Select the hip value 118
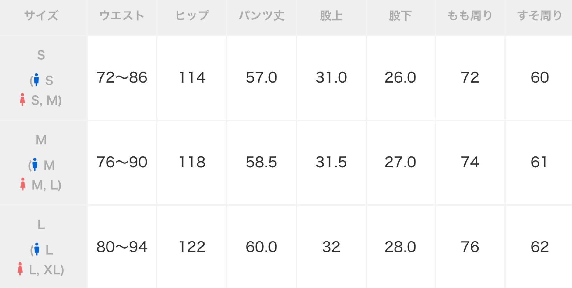Image resolution: width=572 pixels, height=288 pixels. (192, 162)
